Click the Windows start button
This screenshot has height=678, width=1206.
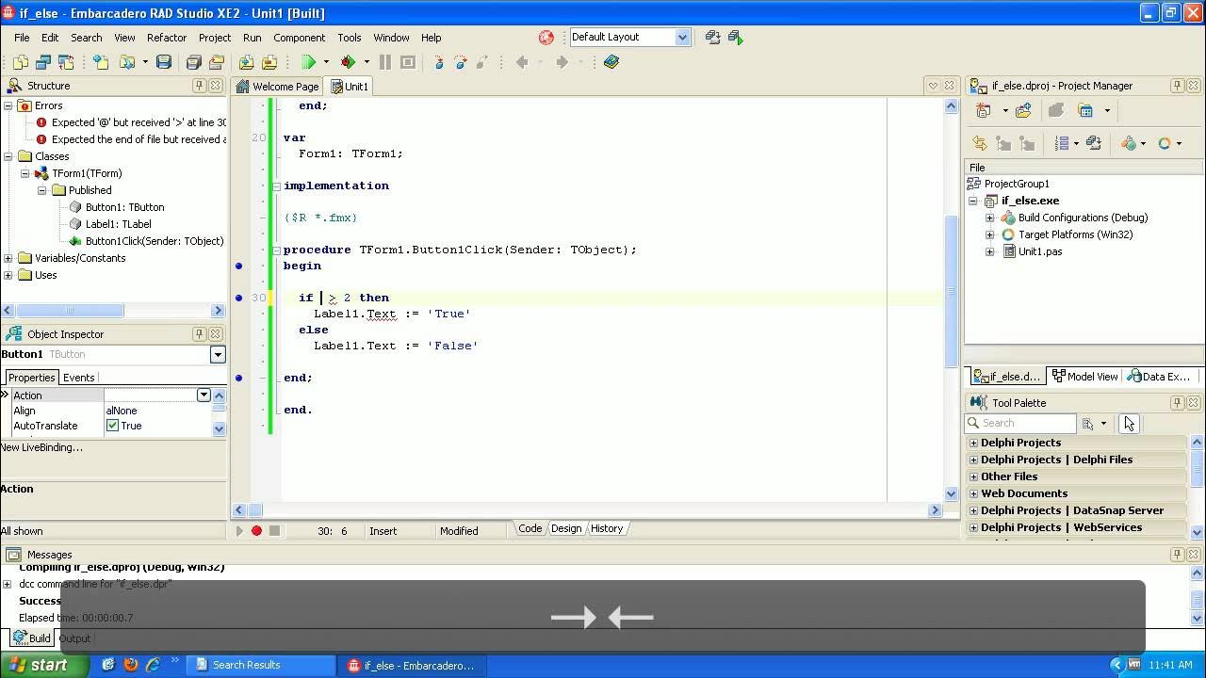43,665
